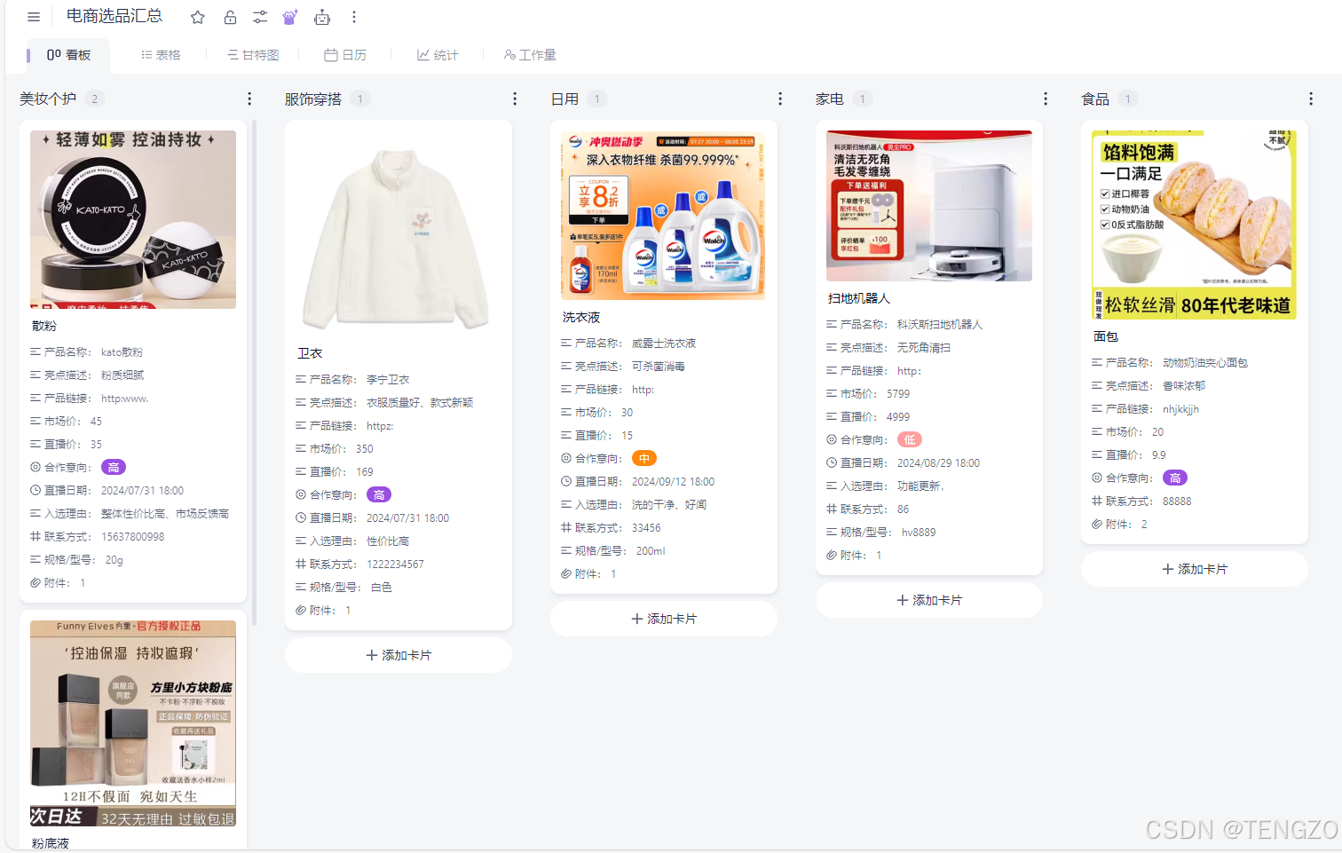Click product name 动物奶油夹心面包
The height and width of the screenshot is (853, 1342).
[x=1205, y=362]
